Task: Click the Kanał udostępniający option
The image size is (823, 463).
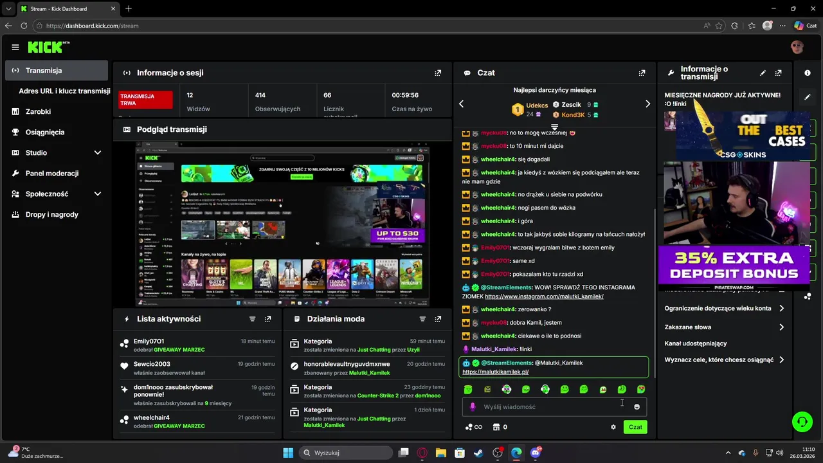Action: (695, 343)
